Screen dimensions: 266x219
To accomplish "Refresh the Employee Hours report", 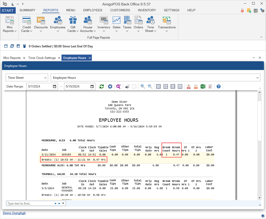I will pos(102,86).
